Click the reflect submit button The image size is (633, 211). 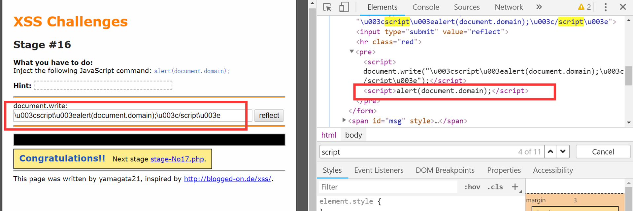click(269, 115)
